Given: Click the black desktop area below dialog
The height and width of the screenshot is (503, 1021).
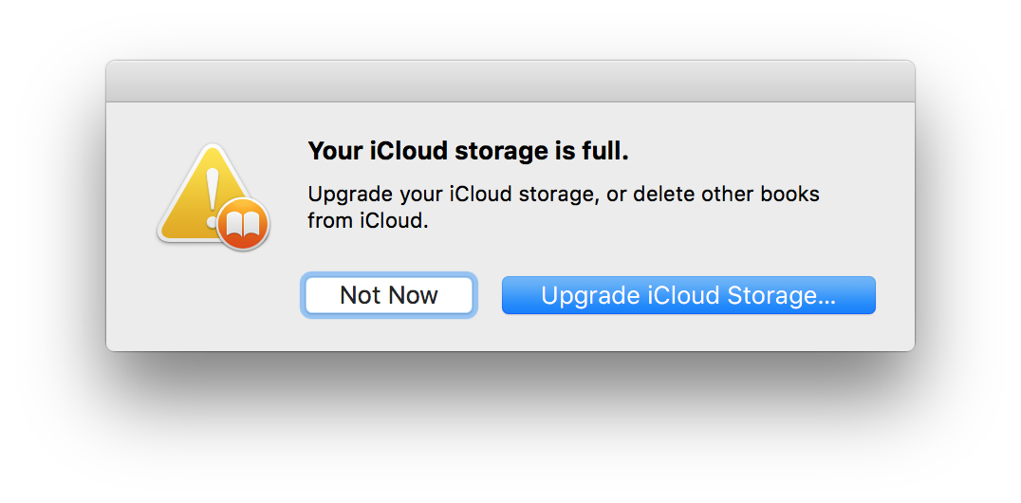Looking at the screenshot, I should pyautogui.click(x=510, y=427).
